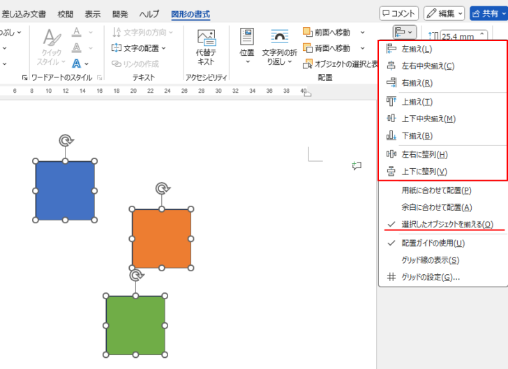
Task: Open ワードアートのスタイル dialog launcher
Action: (x=100, y=77)
